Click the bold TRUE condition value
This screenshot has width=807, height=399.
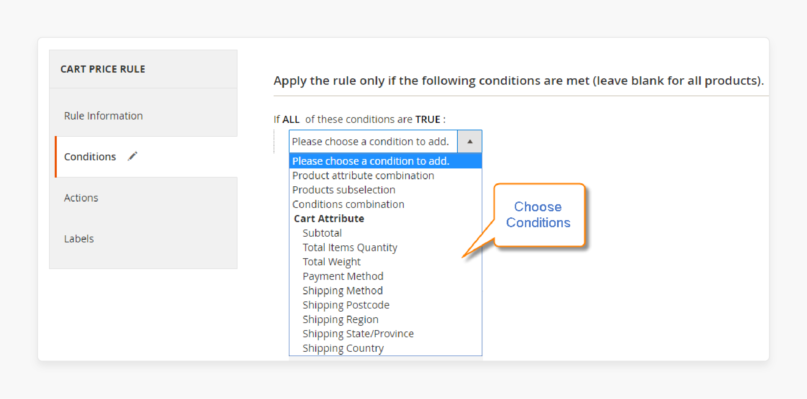pyautogui.click(x=427, y=119)
